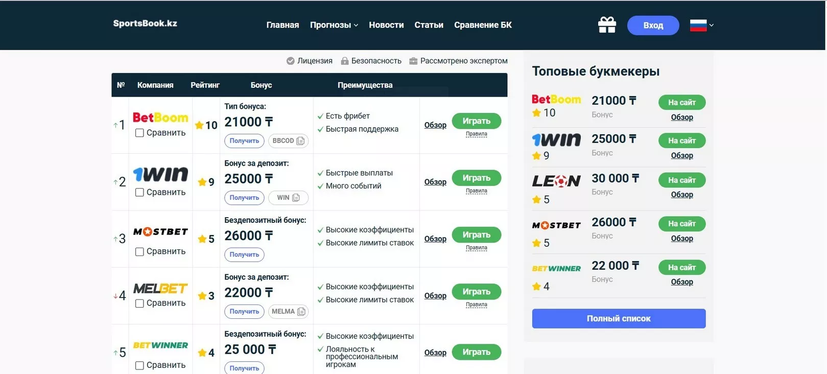827x374 pixels.
Task: Click the Полный список button
Action: [x=619, y=319]
